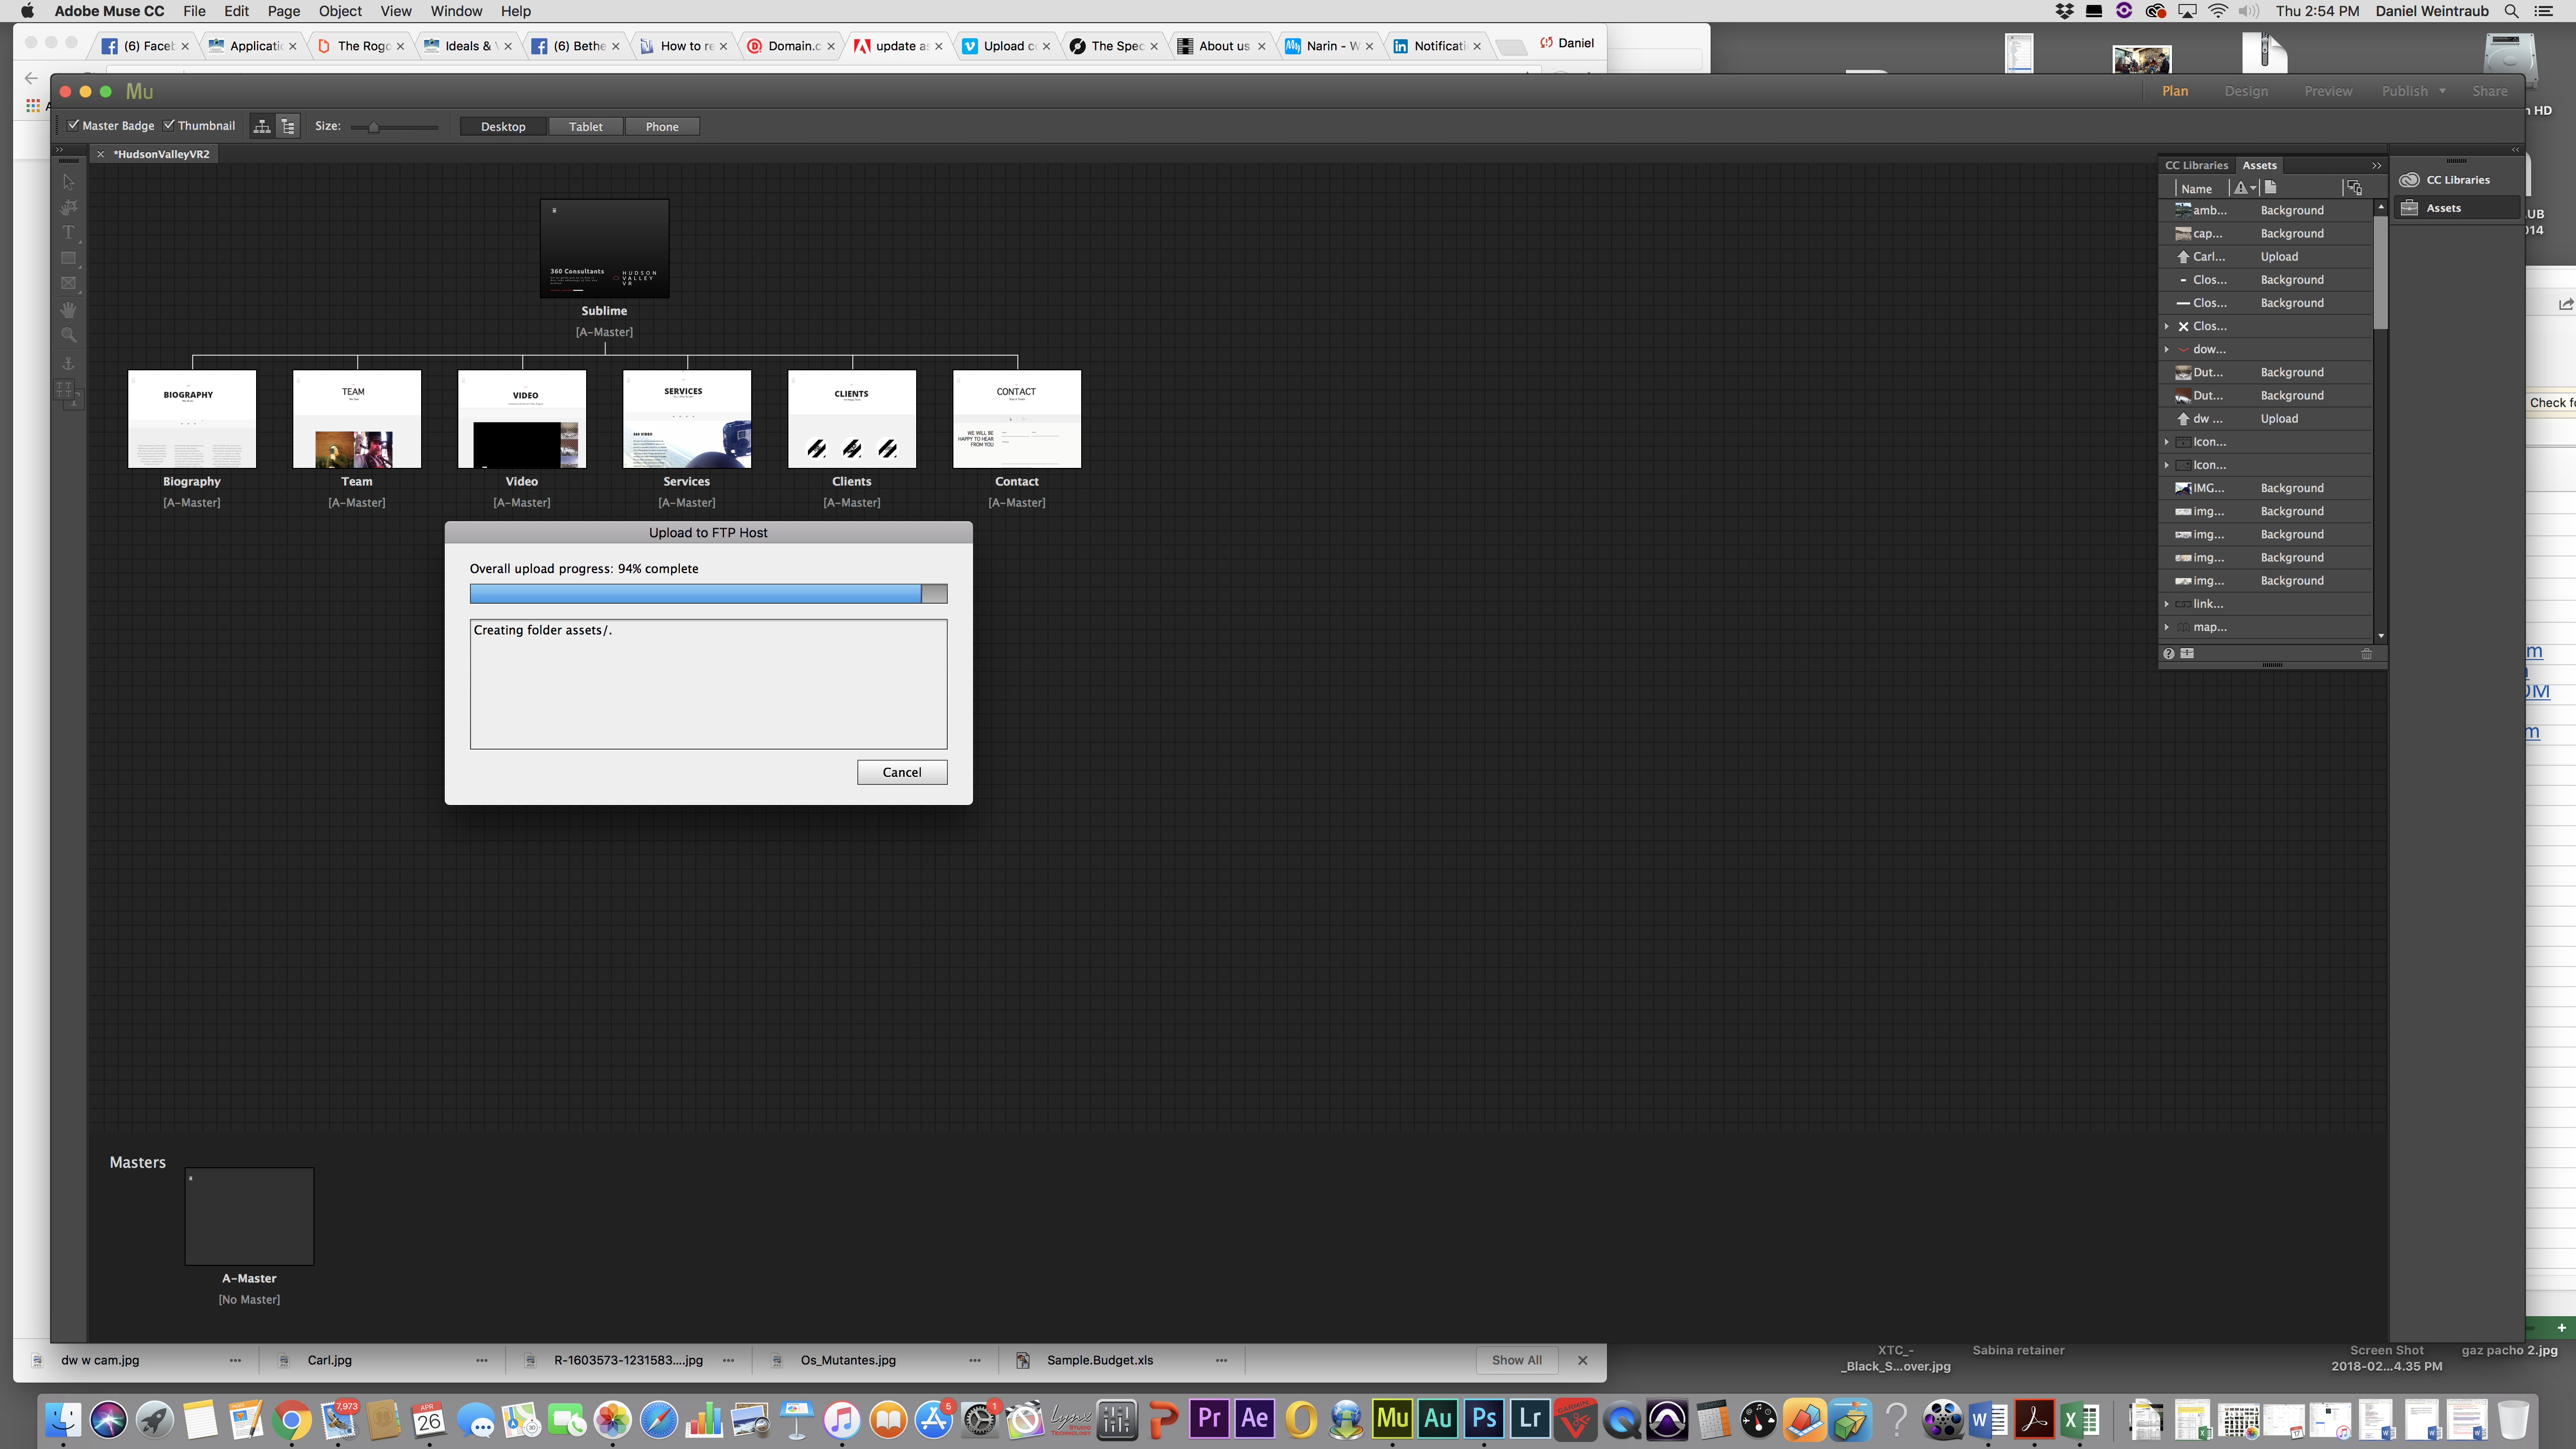Image resolution: width=2576 pixels, height=1449 pixels.
Task: Close the HudsonValleyVR2 document tab
Action: click(100, 154)
